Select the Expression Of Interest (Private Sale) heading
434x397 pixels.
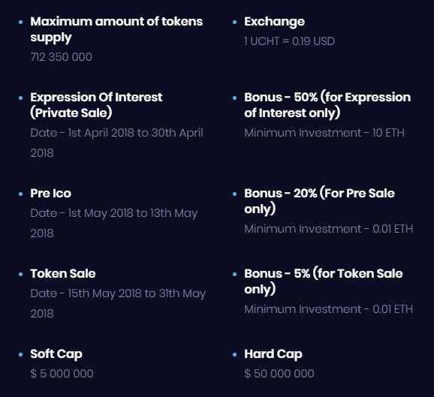click(x=96, y=105)
